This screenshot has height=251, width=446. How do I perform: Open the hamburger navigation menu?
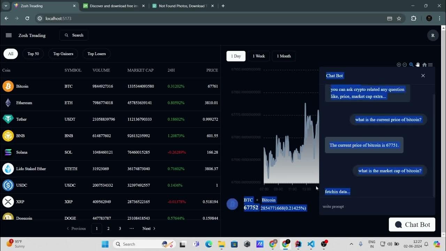click(x=9, y=35)
